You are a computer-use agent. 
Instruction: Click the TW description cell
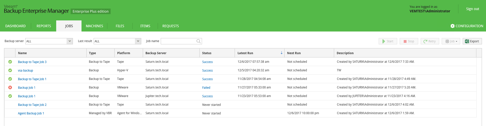click(x=339, y=70)
